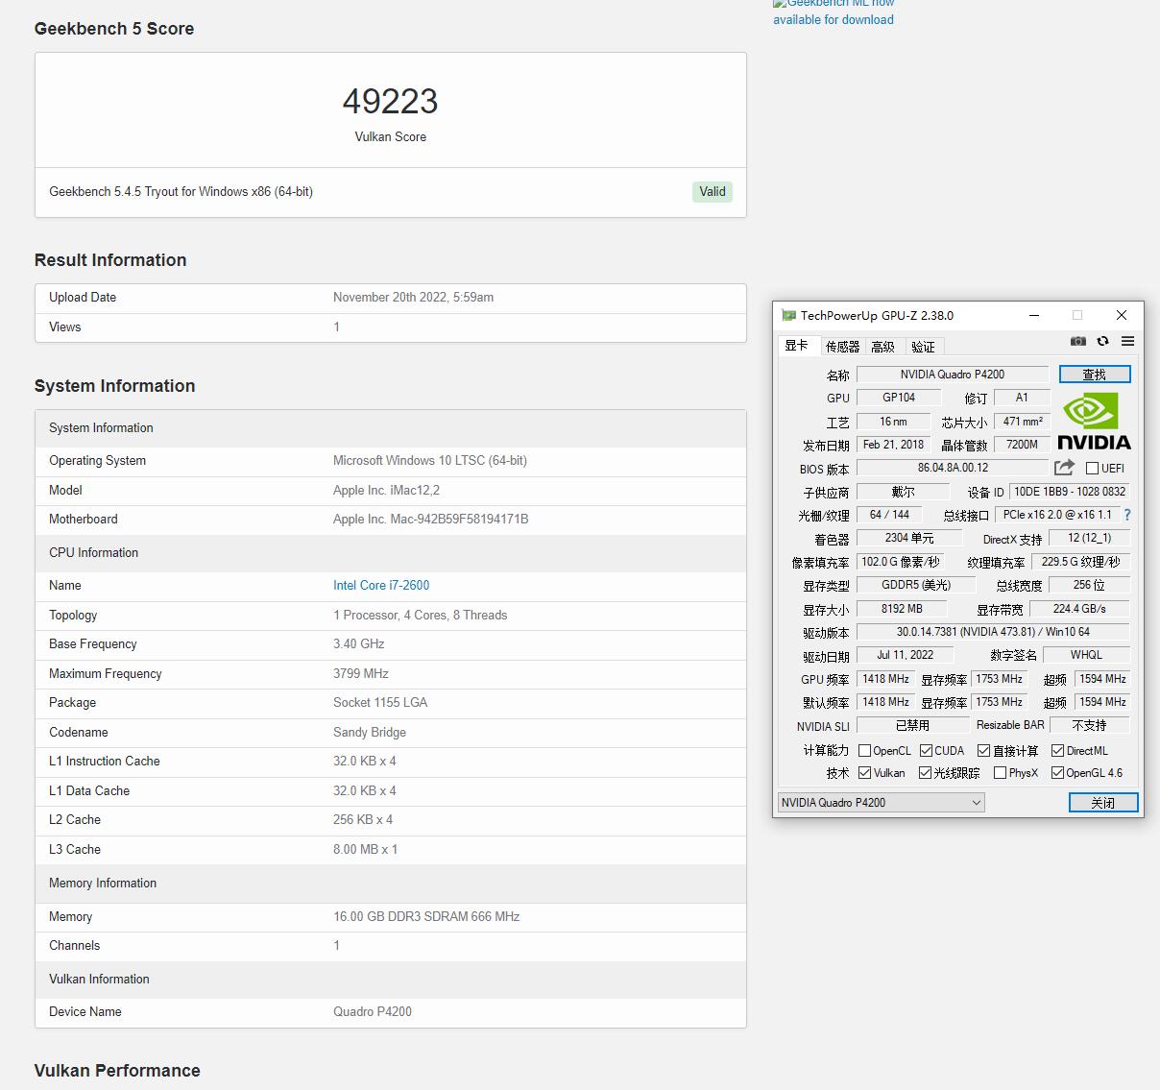Image resolution: width=1160 pixels, height=1090 pixels.
Task: Click the bus interface question mark icon
Action: click(1127, 515)
